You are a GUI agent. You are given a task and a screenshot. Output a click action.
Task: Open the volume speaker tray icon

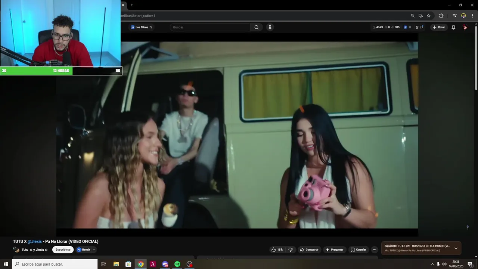[x=444, y=264]
